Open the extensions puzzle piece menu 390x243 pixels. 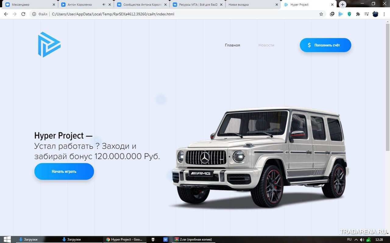coord(358,14)
